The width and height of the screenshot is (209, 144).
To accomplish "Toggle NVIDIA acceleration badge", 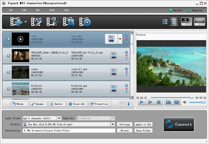I will pyautogui.click(x=187, y=22).
